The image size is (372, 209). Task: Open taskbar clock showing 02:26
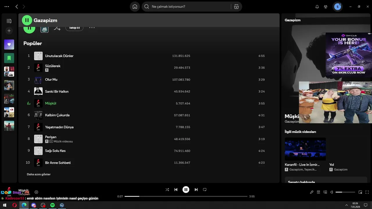(x=355, y=205)
